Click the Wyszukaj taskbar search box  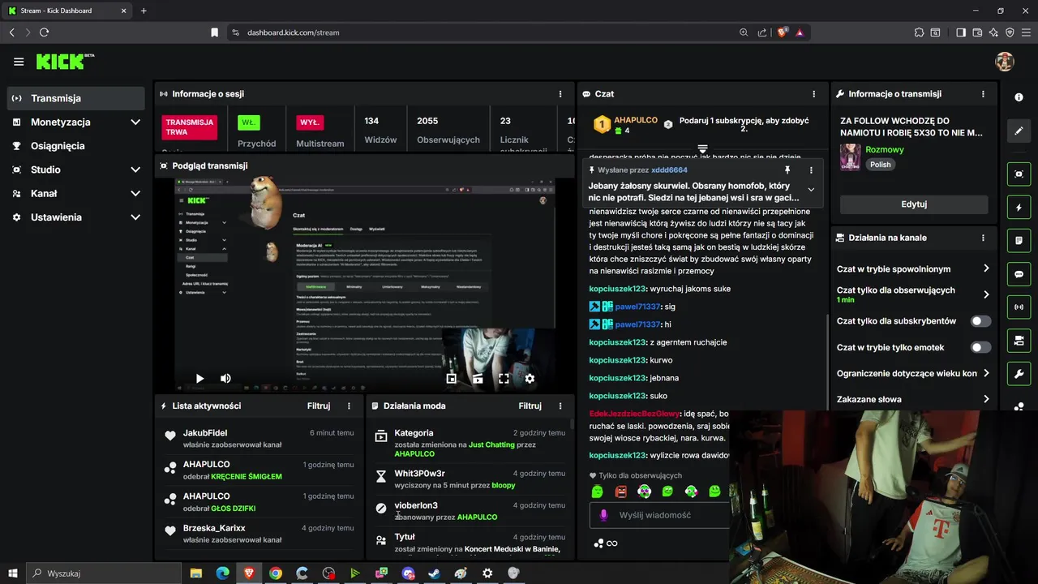(x=104, y=573)
